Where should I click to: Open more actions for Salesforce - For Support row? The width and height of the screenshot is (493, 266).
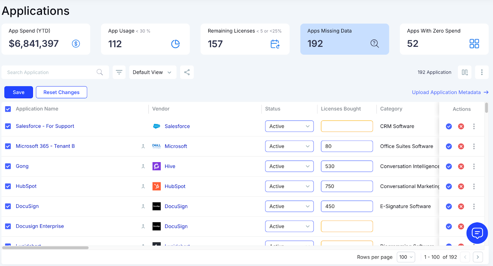point(474,126)
